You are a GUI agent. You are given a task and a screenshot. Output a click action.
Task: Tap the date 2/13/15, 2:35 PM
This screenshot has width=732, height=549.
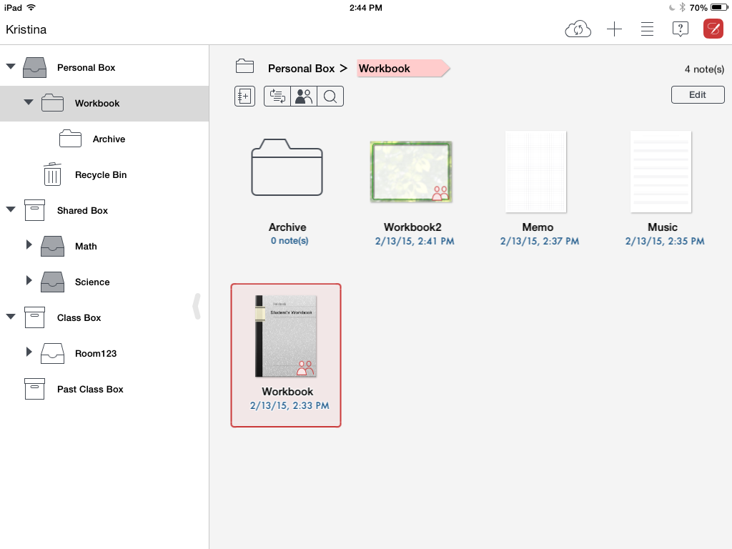[665, 242]
